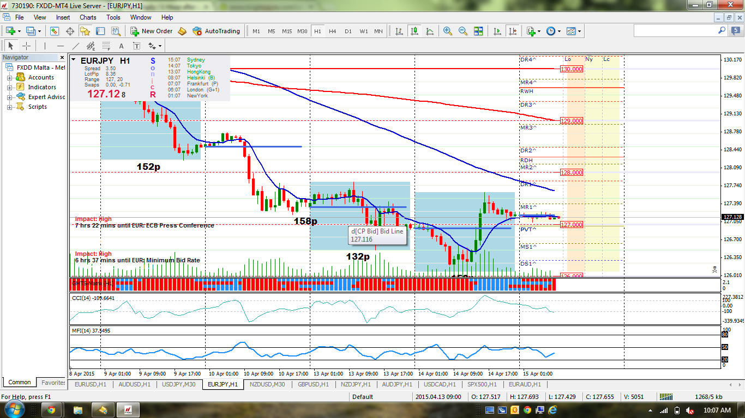Click the New Order button
Viewport: 745px width, 418px height.
click(x=152, y=31)
